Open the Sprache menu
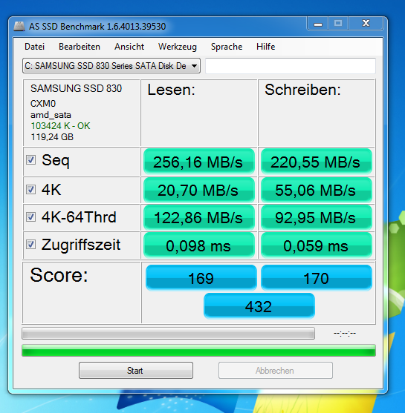Viewport: 405px width, 413px height. coord(227,47)
